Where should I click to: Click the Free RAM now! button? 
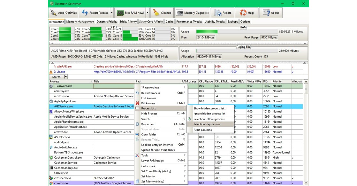click(x=130, y=13)
